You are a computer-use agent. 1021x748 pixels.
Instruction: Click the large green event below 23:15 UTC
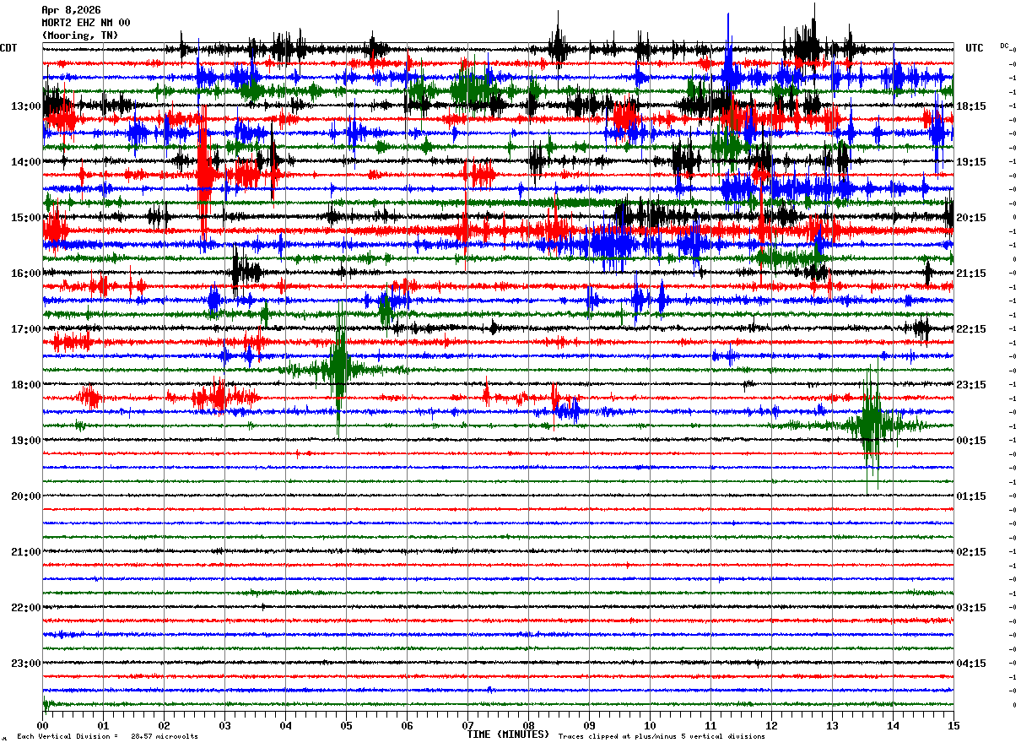pyautogui.click(x=870, y=422)
